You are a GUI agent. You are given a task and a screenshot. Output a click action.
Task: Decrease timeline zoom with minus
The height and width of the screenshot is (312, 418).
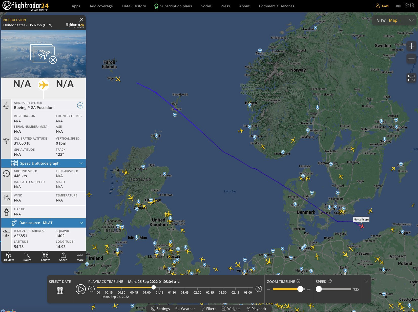269,289
